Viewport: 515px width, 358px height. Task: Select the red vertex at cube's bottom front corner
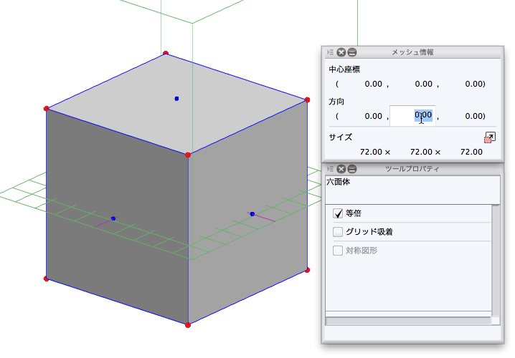[188, 325]
